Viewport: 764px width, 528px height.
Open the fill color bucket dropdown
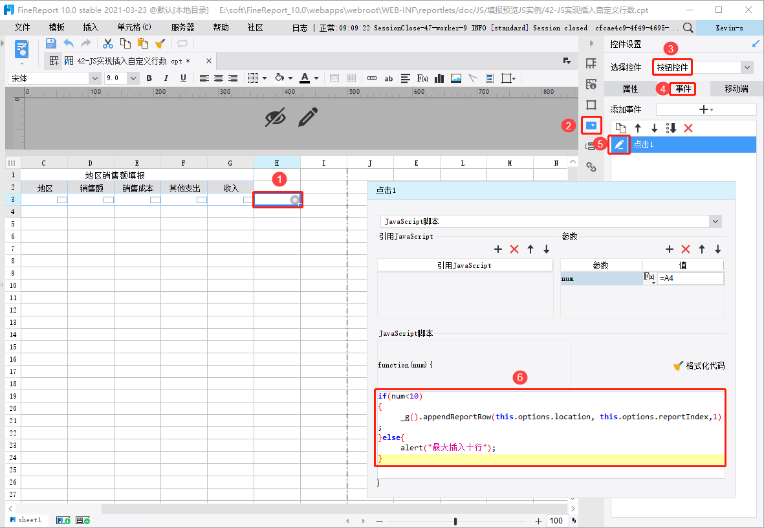coord(290,78)
